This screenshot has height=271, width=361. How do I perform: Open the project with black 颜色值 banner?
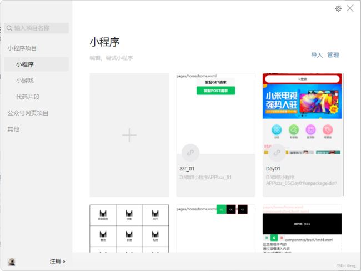click(x=302, y=229)
